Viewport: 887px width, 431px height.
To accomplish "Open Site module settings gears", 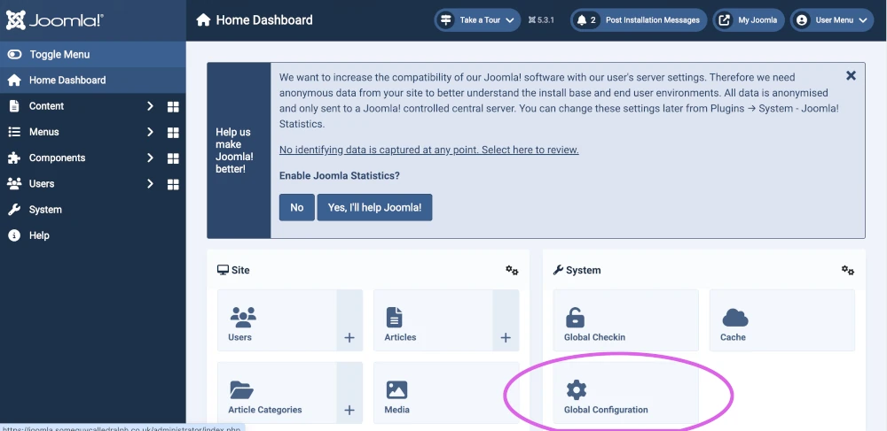I will point(512,270).
